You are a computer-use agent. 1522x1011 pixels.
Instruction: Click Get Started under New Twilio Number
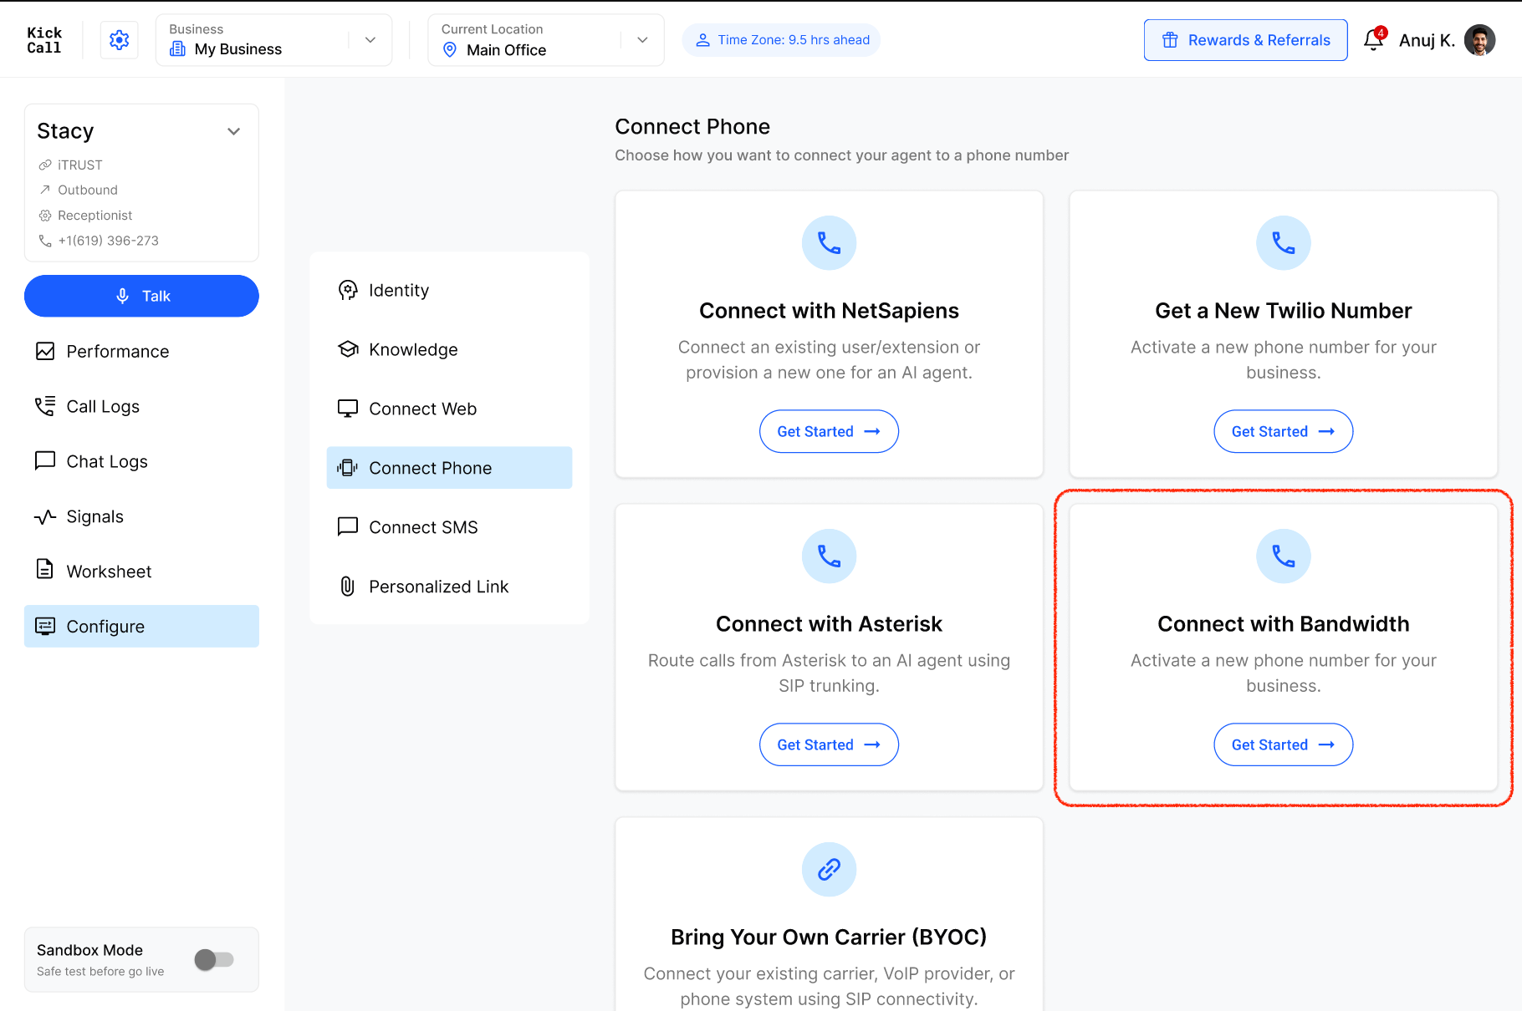coord(1283,431)
